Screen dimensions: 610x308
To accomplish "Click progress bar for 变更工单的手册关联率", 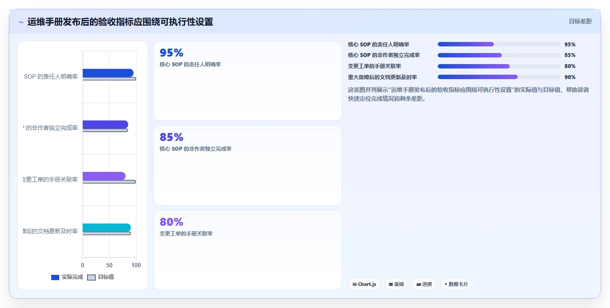I will pos(499,66).
